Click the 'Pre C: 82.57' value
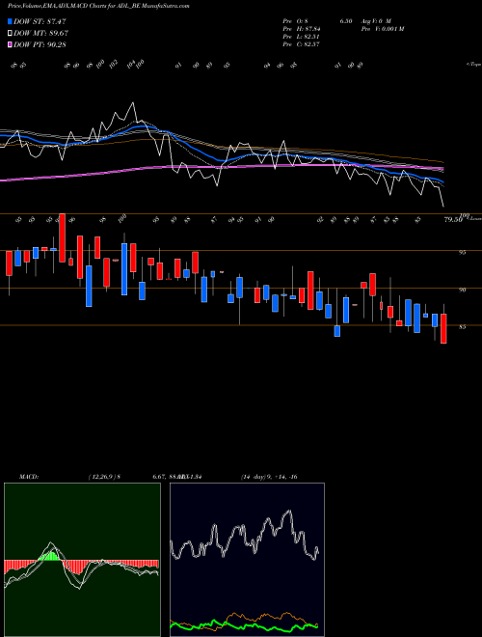This screenshot has height=637, width=482. (301, 44)
